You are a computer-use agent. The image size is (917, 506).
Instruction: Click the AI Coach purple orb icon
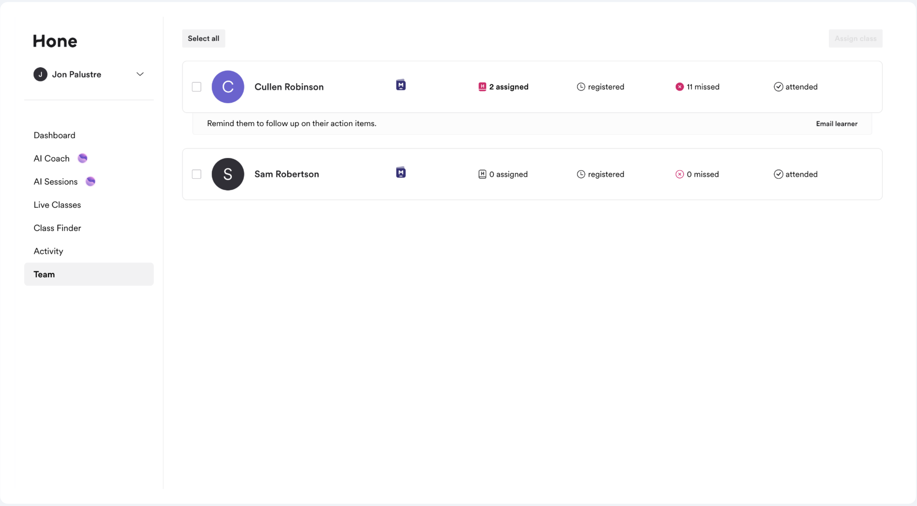click(x=83, y=158)
